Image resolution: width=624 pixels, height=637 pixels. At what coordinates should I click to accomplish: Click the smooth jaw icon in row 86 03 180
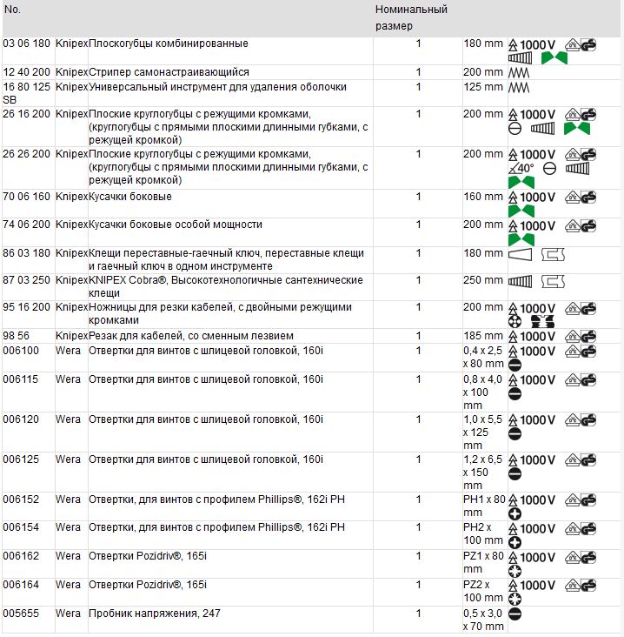pyautogui.click(x=521, y=254)
